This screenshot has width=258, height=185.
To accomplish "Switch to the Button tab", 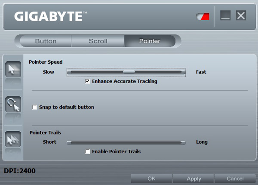I will (46, 41).
